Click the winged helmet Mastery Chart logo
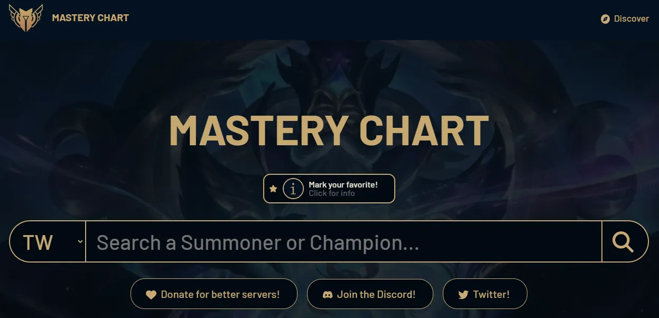The image size is (659, 318). coord(26,18)
